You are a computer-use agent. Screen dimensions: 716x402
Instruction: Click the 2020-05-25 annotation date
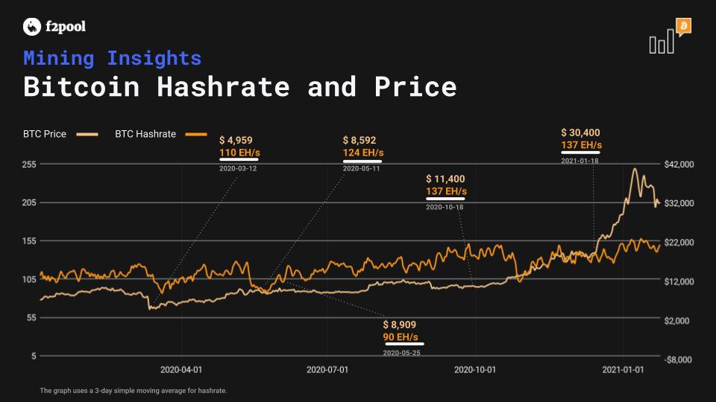[x=402, y=353]
